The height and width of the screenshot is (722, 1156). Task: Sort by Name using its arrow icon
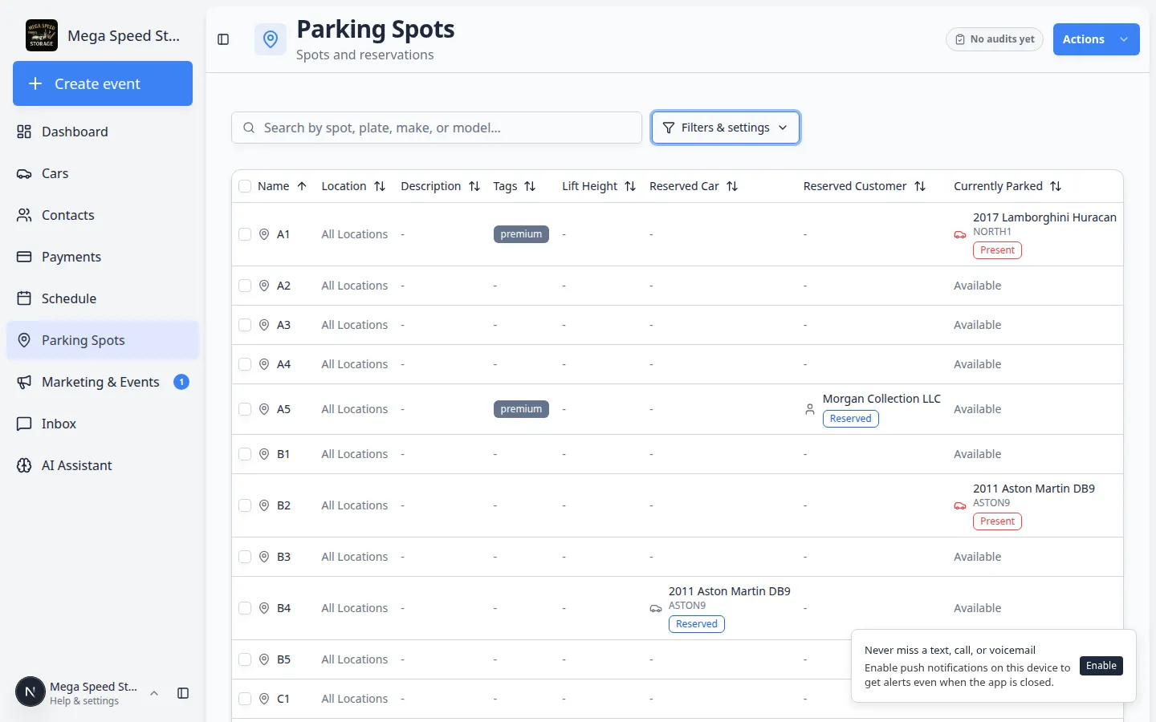point(302,186)
